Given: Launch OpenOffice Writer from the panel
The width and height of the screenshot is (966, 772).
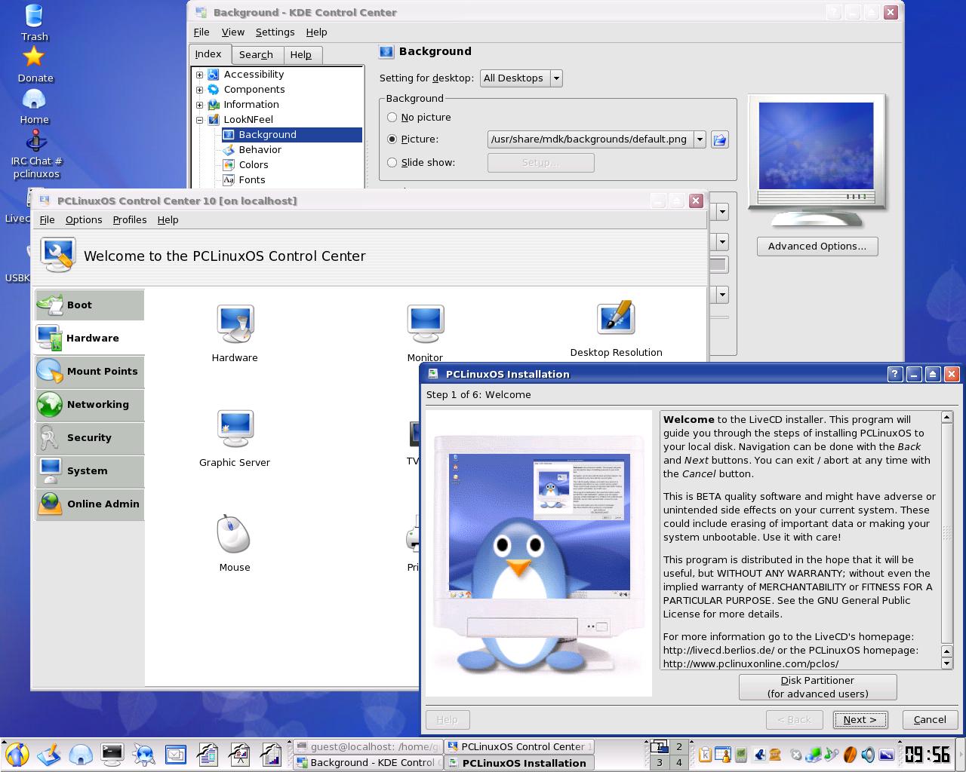Looking at the screenshot, I should [208, 754].
